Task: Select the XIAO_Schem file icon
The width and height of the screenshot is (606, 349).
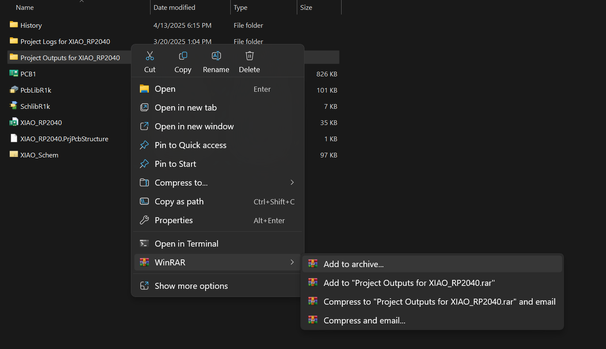Action: tap(14, 154)
